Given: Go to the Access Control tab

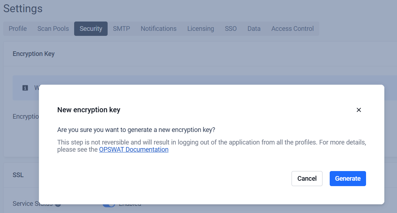Looking at the screenshot, I should 292,29.
